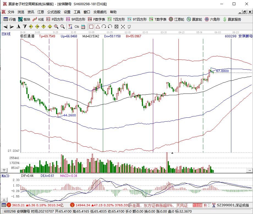The width and height of the screenshot is (253, 214).
Task: Open the 江恩 menu
Action: [x=40, y=12]
